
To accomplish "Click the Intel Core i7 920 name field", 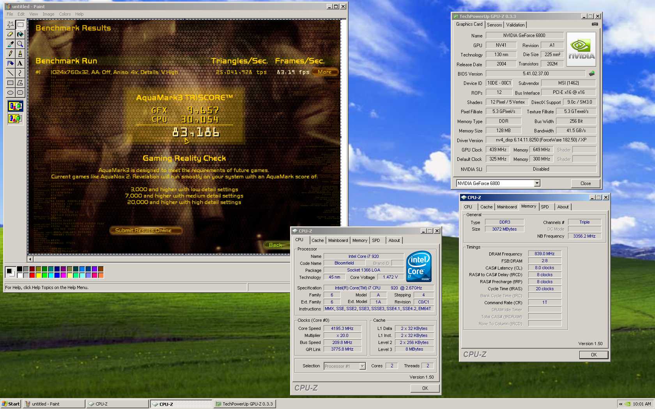I will point(363,256).
